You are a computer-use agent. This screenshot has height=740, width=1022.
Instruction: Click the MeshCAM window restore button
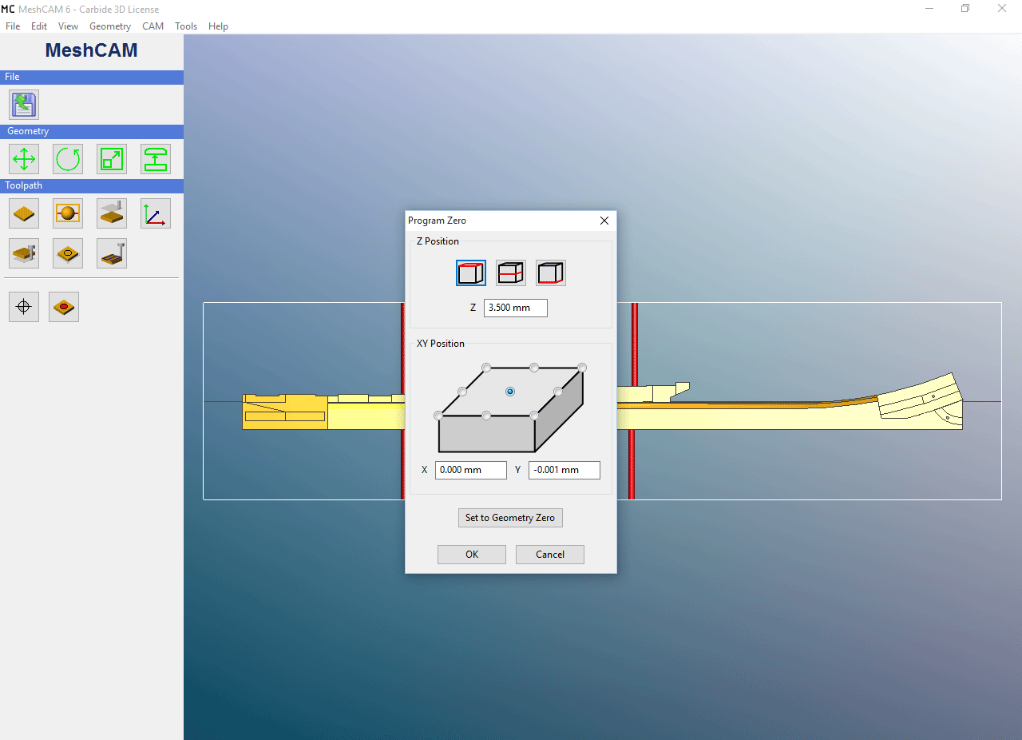(965, 9)
